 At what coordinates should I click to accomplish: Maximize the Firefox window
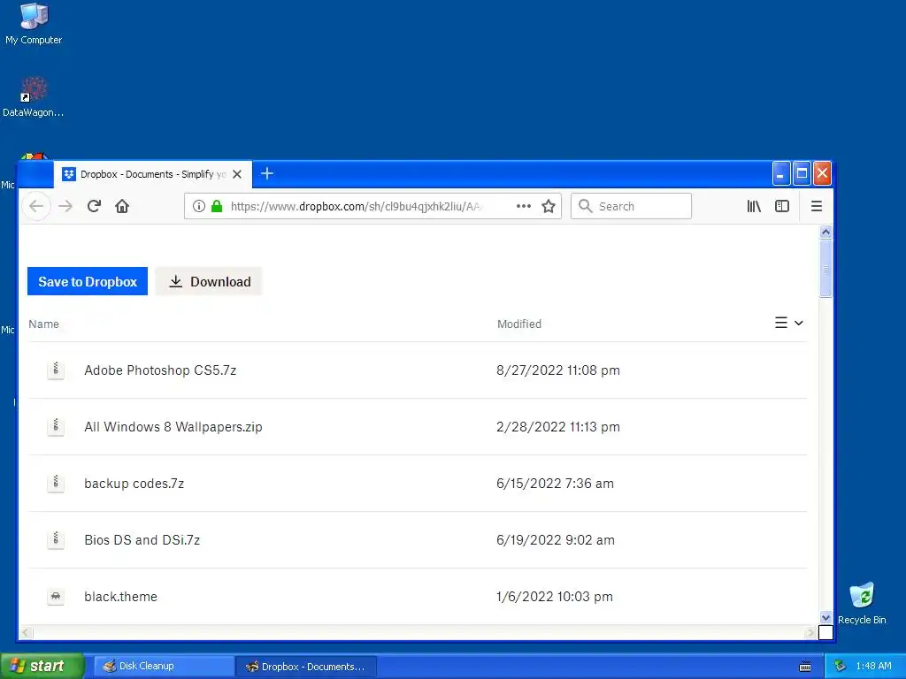(802, 174)
